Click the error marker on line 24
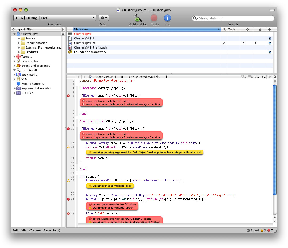The image size is (288, 248). (68, 214)
